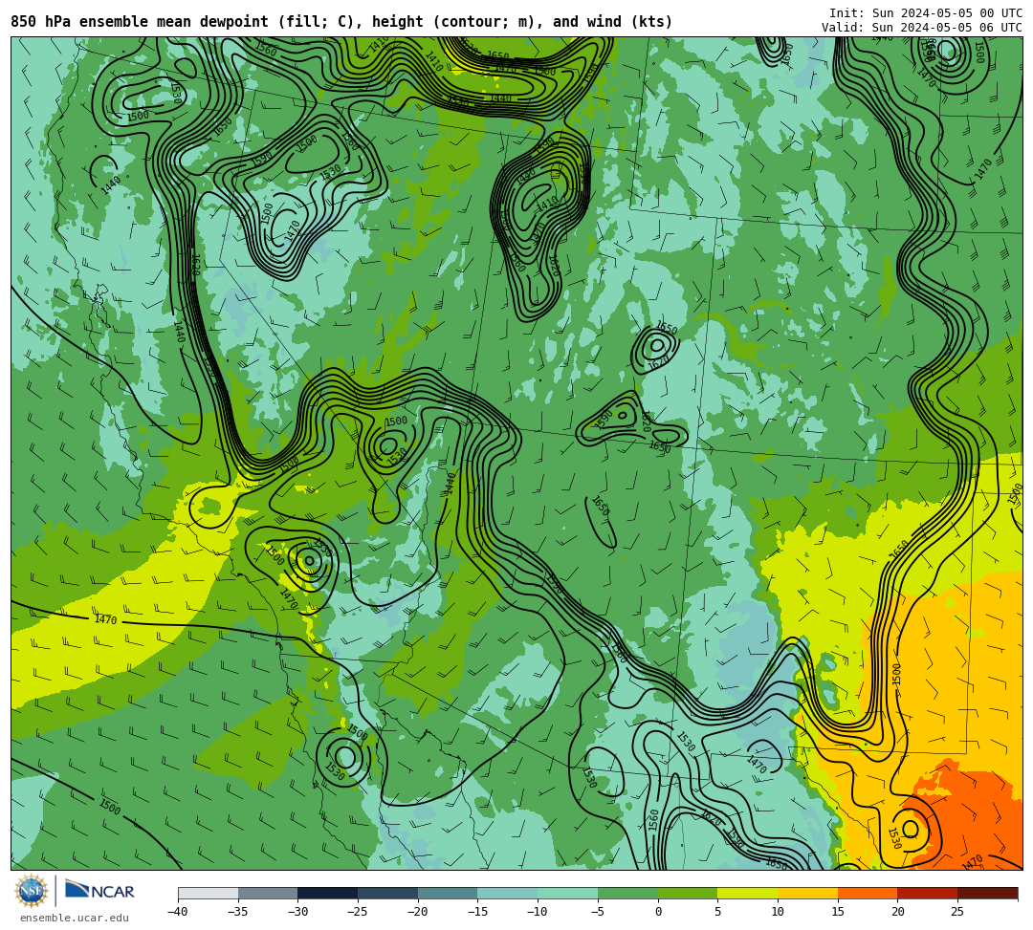1033x930 pixels.
Task: Click the 25 colorbar tick label
Action: (x=957, y=912)
